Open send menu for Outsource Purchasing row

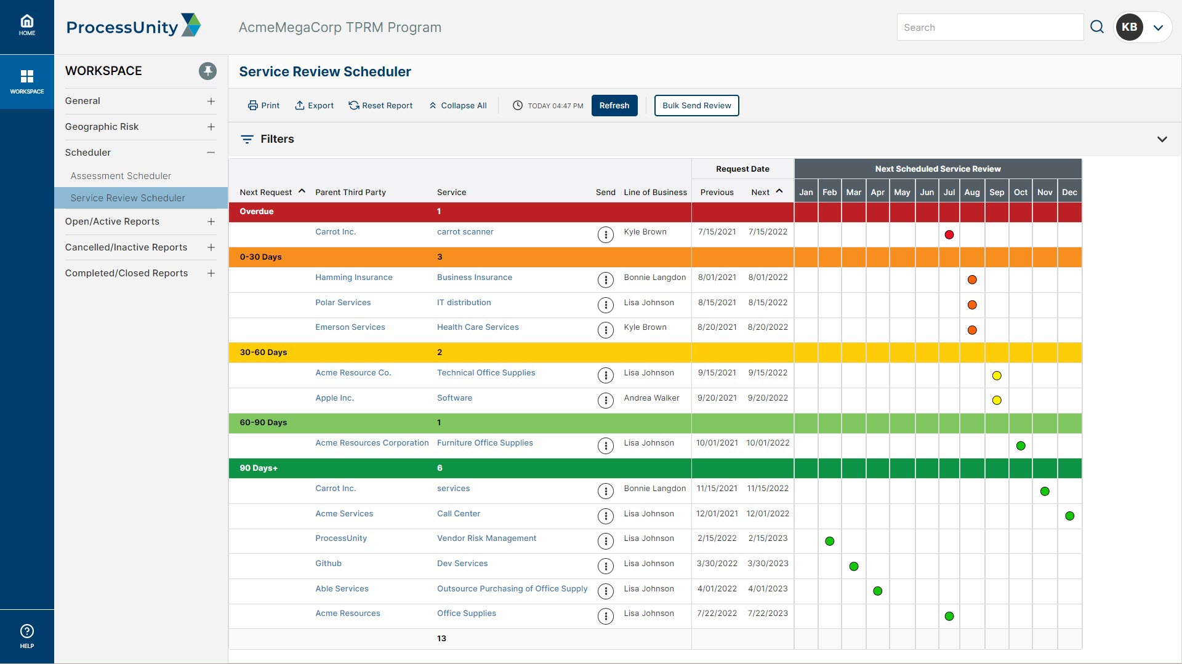point(606,591)
